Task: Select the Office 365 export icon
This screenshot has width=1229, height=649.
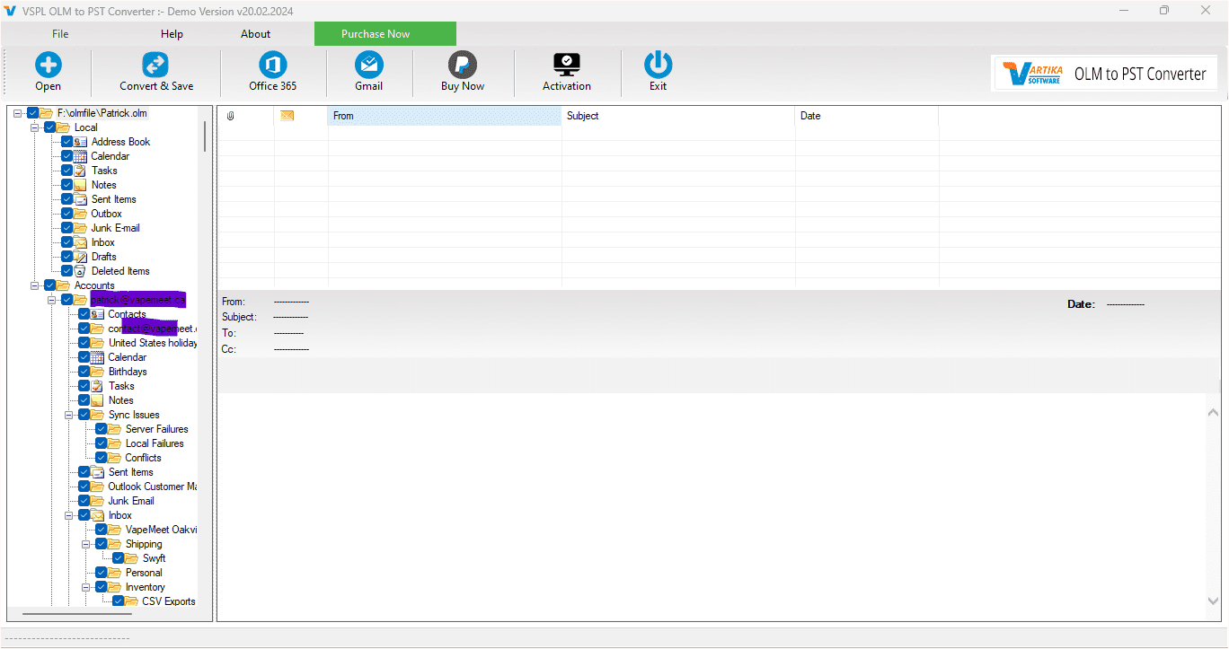Action: 272,65
